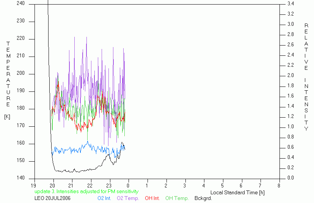Click the 160 temperature axis label
Viewport: 314px width, 203px height.
pyautogui.click(x=20, y=143)
